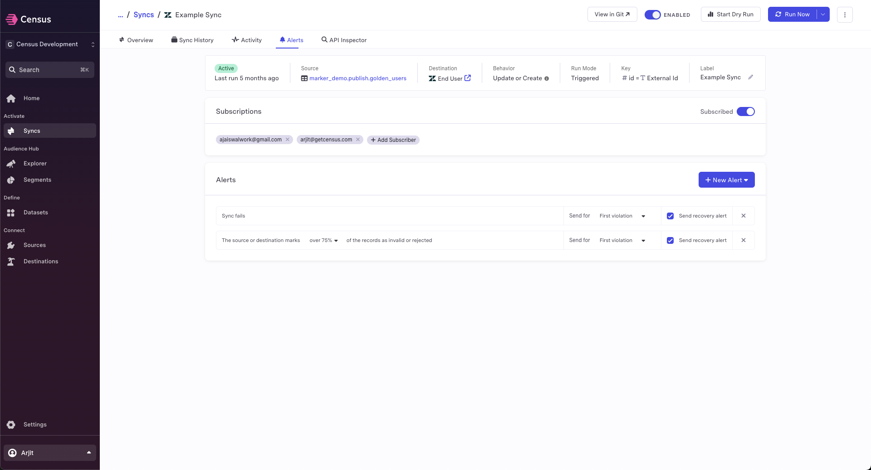Open End User destination external link icon
The image size is (871, 470).
(468, 78)
